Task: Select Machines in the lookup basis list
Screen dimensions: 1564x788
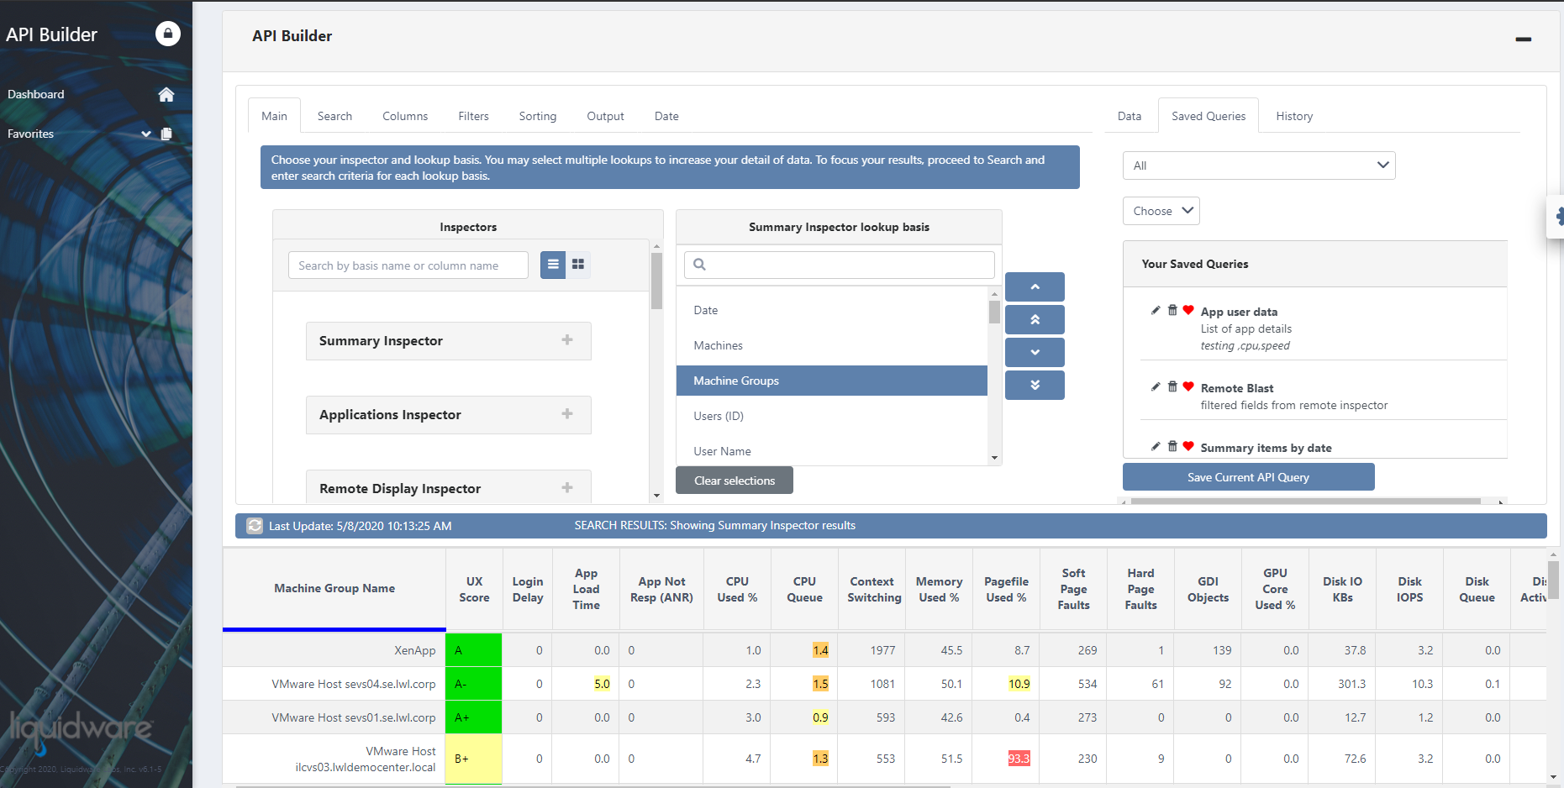Action: [x=832, y=345]
